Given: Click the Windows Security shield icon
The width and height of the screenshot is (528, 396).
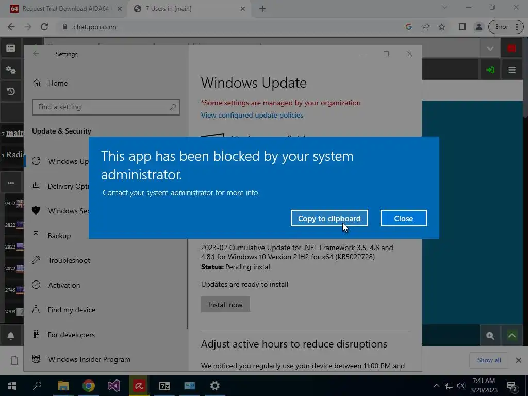Looking at the screenshot, I should pos(36,210).
